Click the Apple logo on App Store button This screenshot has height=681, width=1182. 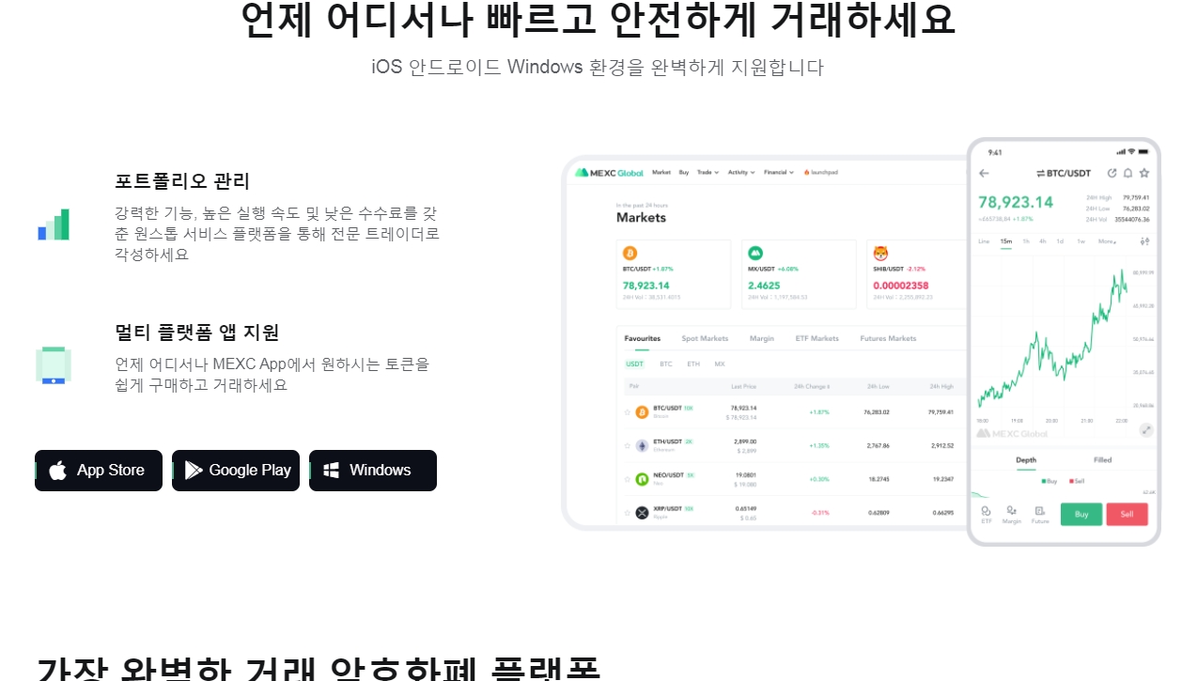pos(58,471)
